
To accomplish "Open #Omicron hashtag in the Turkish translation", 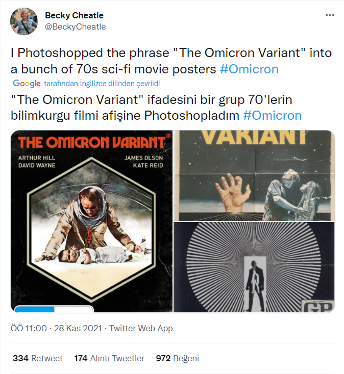I will coord(272,115).
